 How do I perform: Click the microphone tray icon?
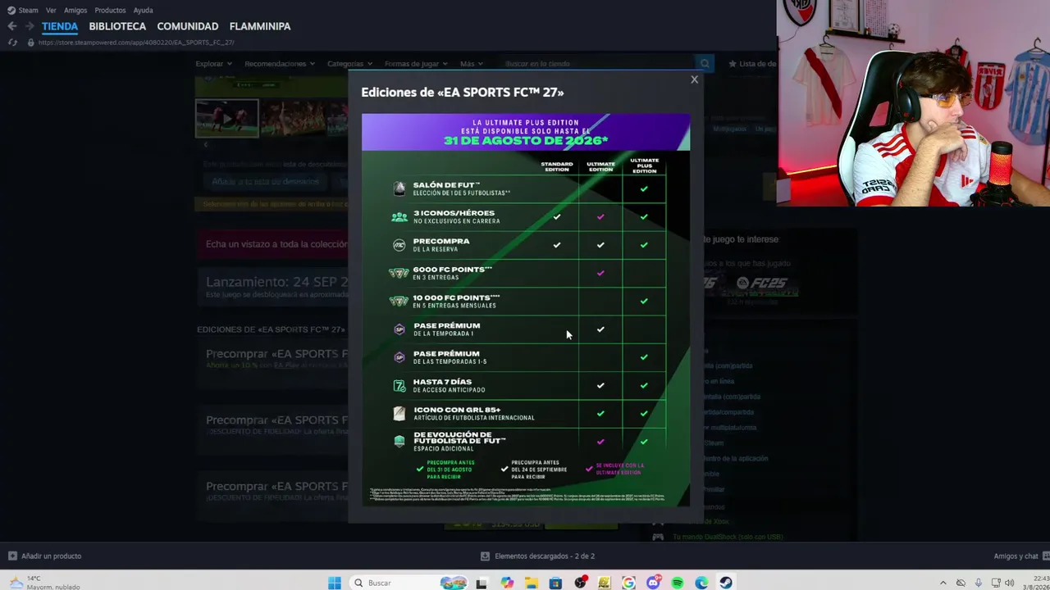click(980, 583)
